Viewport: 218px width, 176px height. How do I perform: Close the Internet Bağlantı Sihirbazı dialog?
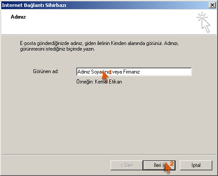point(212,5)
